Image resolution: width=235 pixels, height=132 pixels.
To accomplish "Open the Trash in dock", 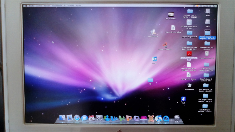I will pyautogui.click(x=177, y=118).
